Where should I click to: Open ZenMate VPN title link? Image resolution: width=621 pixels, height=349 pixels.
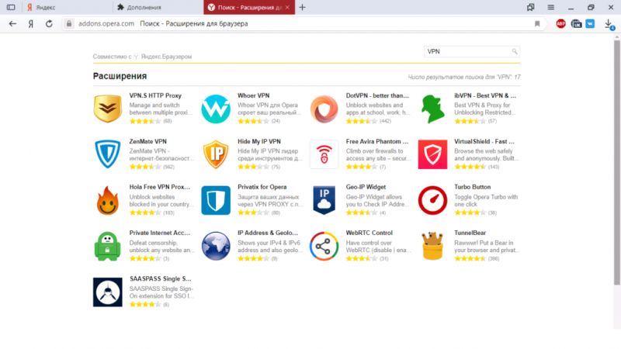[147, 142]
